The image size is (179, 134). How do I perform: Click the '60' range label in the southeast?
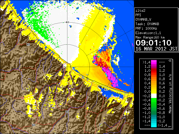[101, 125]
